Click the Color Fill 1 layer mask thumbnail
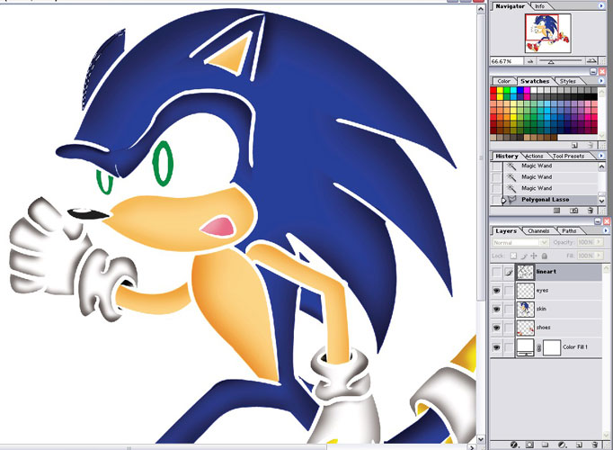 (x=552, y=347)
